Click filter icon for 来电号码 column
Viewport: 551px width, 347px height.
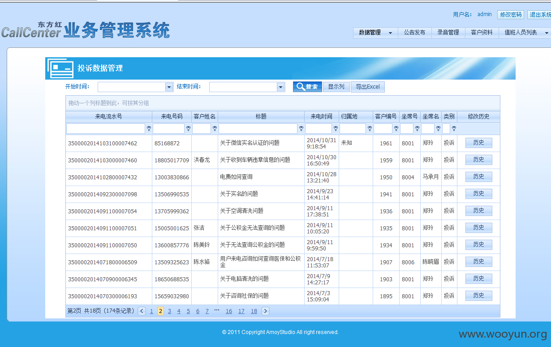tap(188, 129)
